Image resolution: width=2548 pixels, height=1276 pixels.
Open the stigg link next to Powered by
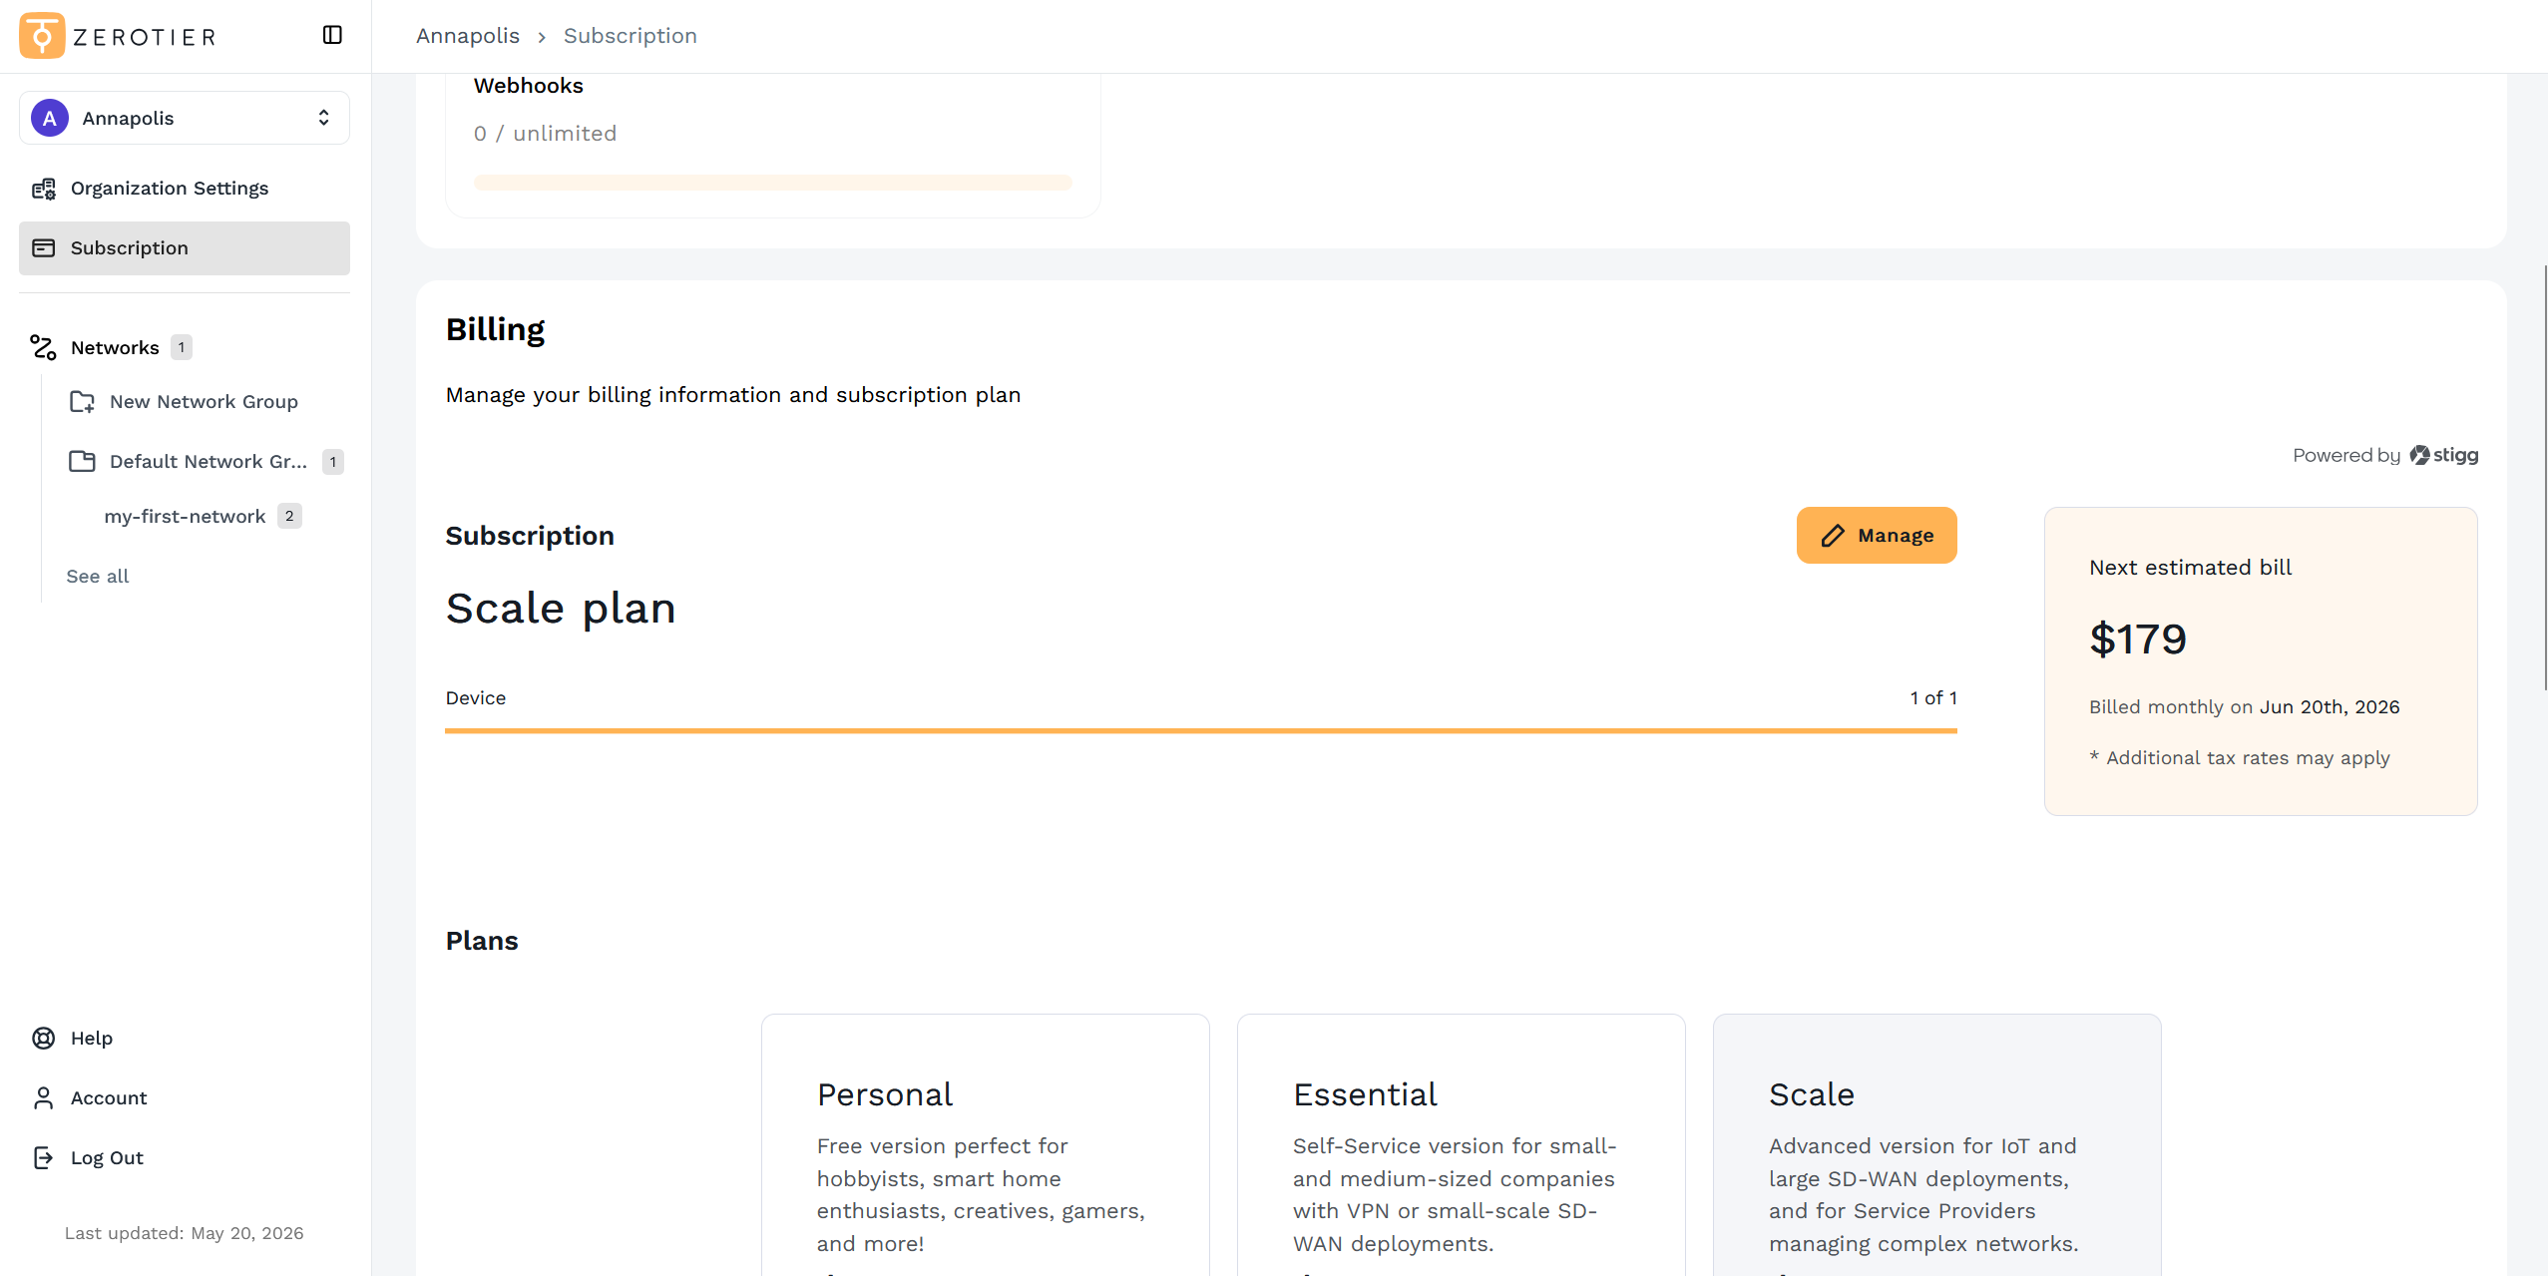[x=2444, y=455]
